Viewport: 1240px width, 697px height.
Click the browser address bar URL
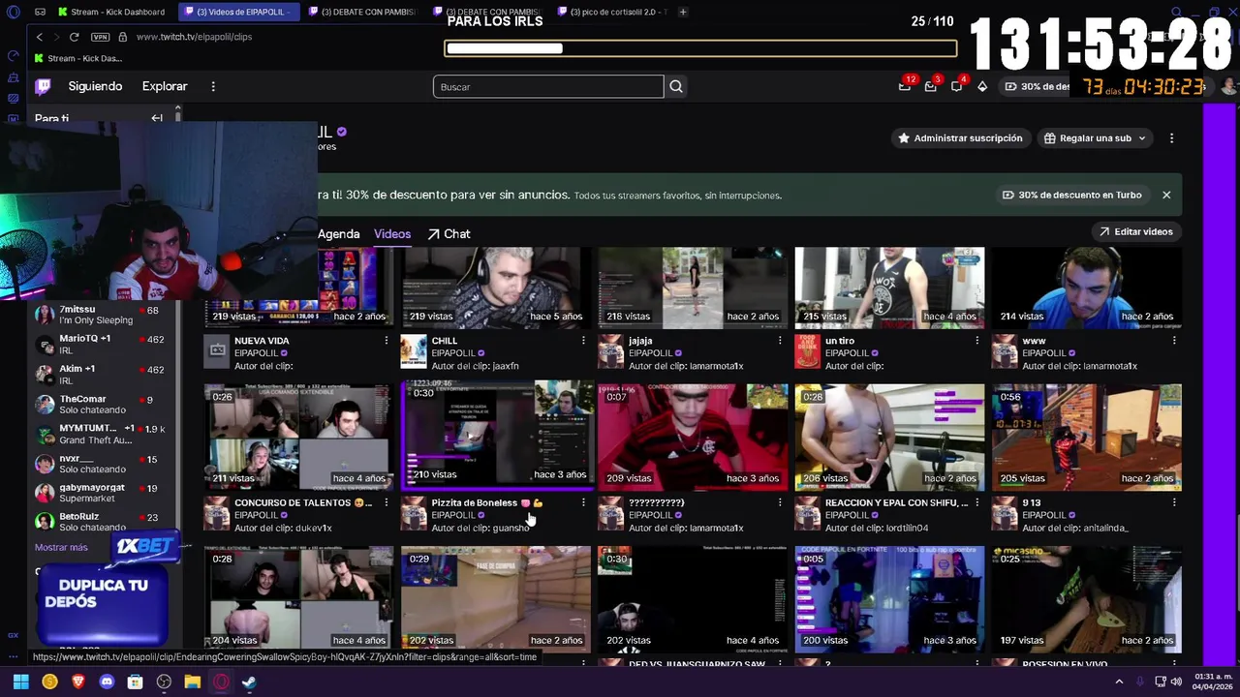tap(194, 37)
